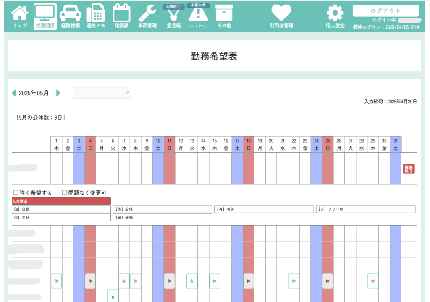Open the インシデント warning icon
This screenshot has height=302, width=430.
[198, 17]
